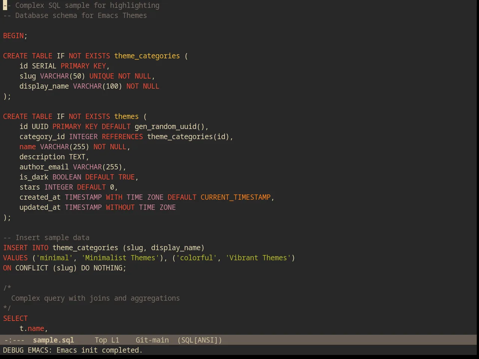Click the 'Vibrant Themes' string literal
The width and height of the screenshot is (479, 359).
(258, 258)
